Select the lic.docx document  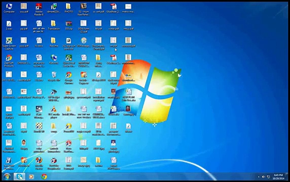point(39,42)
